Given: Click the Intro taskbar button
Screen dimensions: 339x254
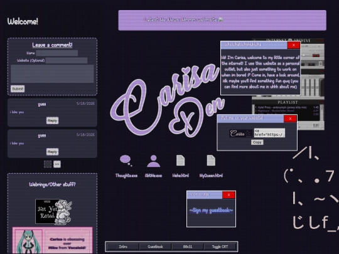Looking at the screenshot, I should [x=123, y=246].
